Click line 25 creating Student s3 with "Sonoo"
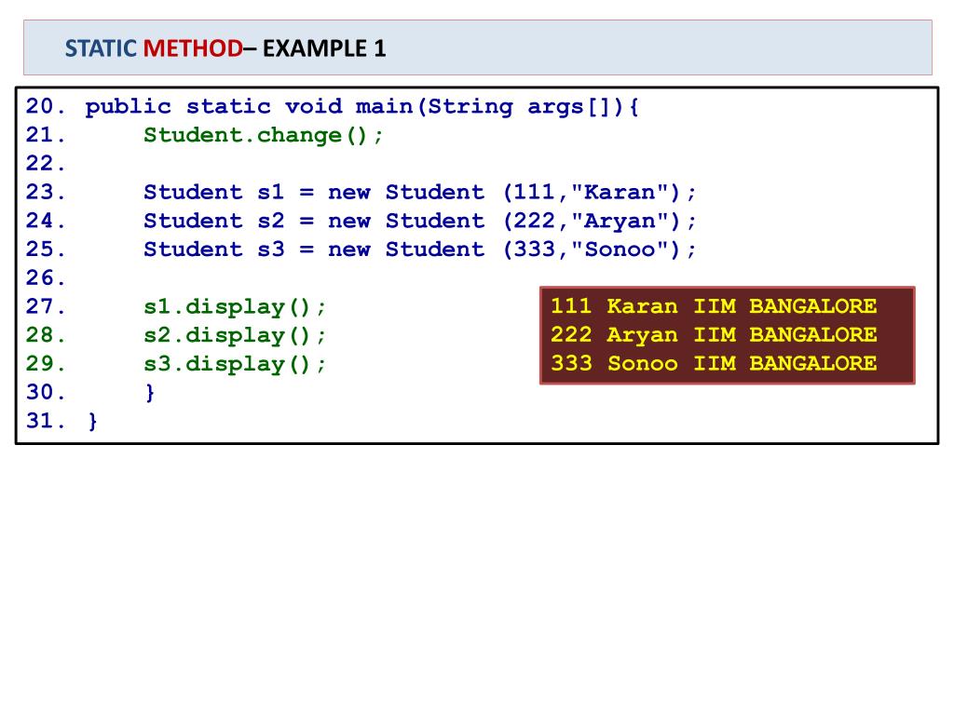This screenshot has height=715, width=954. (420, 250)
